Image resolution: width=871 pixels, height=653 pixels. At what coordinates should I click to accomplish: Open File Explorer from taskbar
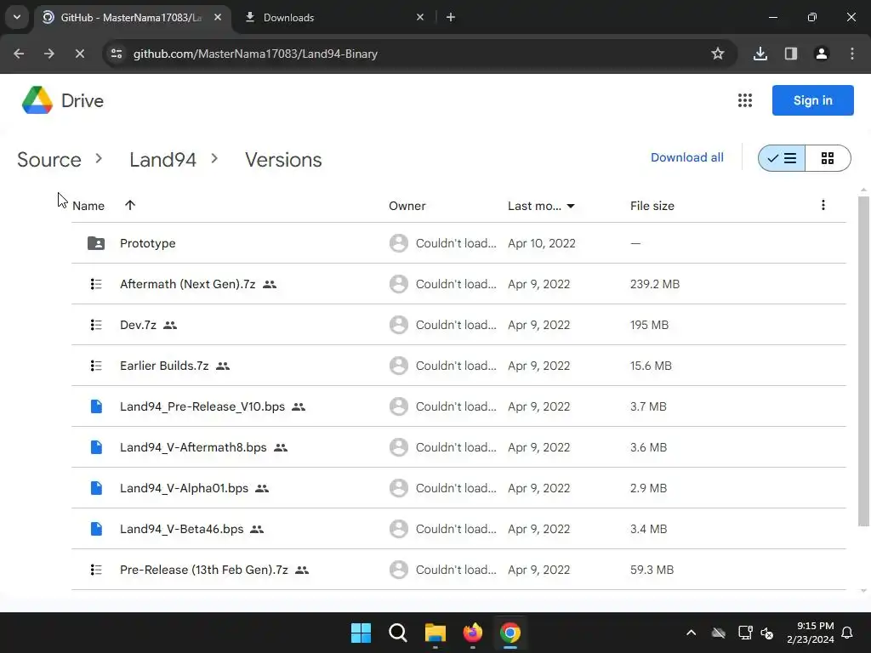click(435, 633)
